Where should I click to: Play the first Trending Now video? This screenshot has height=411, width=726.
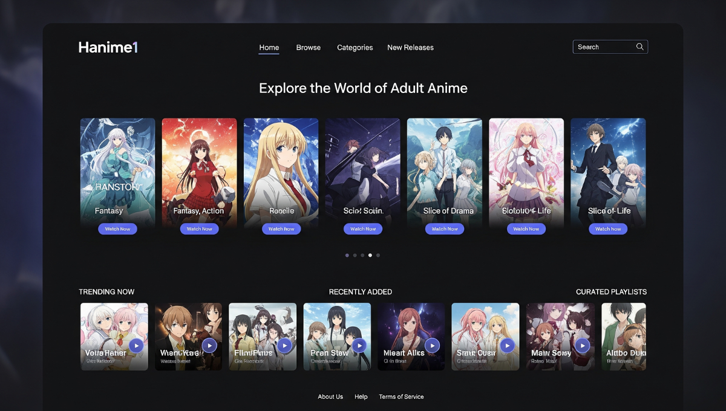[136, 345]
